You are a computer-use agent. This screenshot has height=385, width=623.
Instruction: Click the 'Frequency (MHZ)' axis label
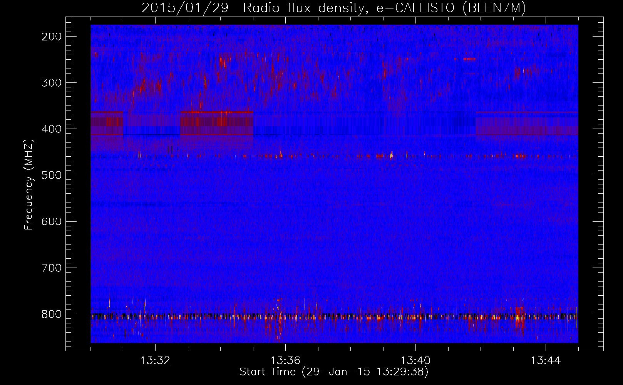(x=29, y=185)
